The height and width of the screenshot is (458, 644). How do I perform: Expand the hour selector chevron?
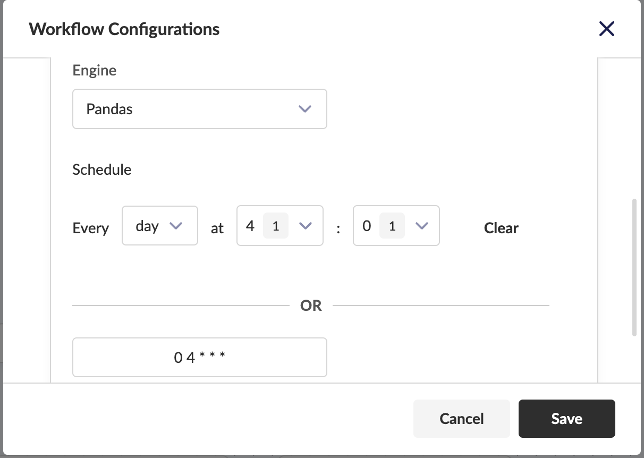click(x=304, y=226)
